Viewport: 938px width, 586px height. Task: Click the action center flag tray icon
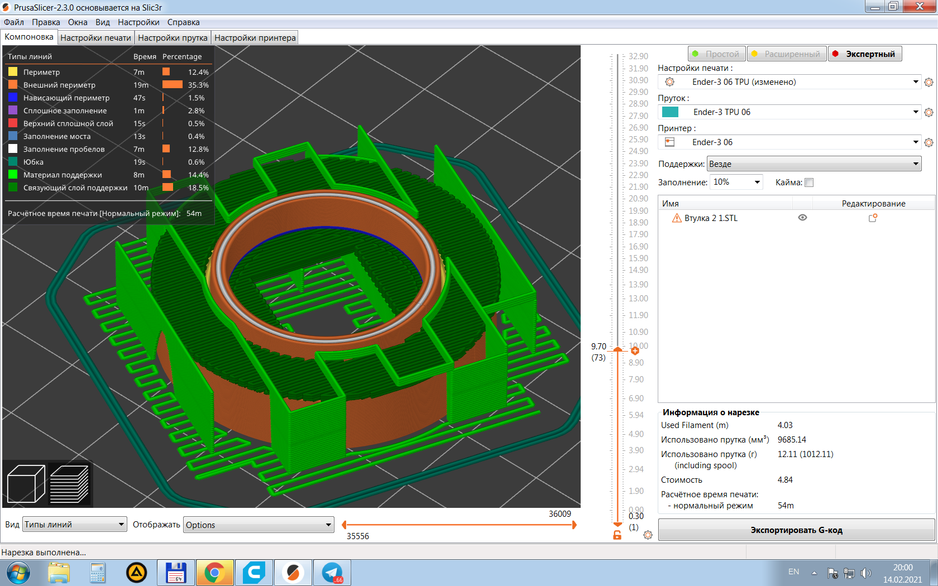click(x=832, y=573)
